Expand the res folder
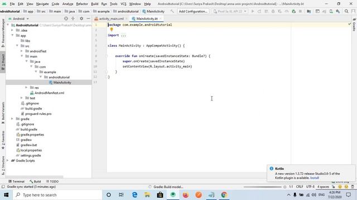 click(26, 88)
